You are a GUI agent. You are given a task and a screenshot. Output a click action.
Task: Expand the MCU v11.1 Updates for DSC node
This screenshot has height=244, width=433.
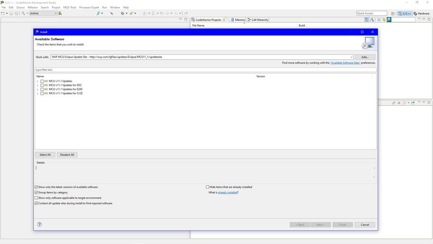point(38,86)
